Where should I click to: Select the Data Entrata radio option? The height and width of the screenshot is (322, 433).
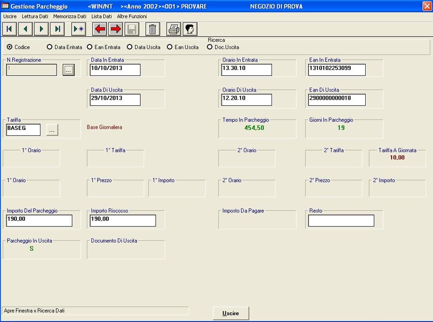pyautogui.click(x=49, y=47)
